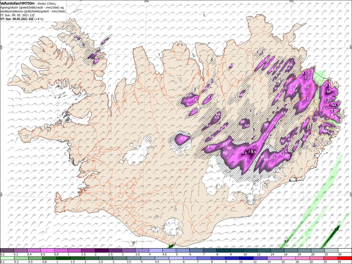Click the '2.4' snowfall value on the map
Screen dimensions: 352x264
[211, 97]
